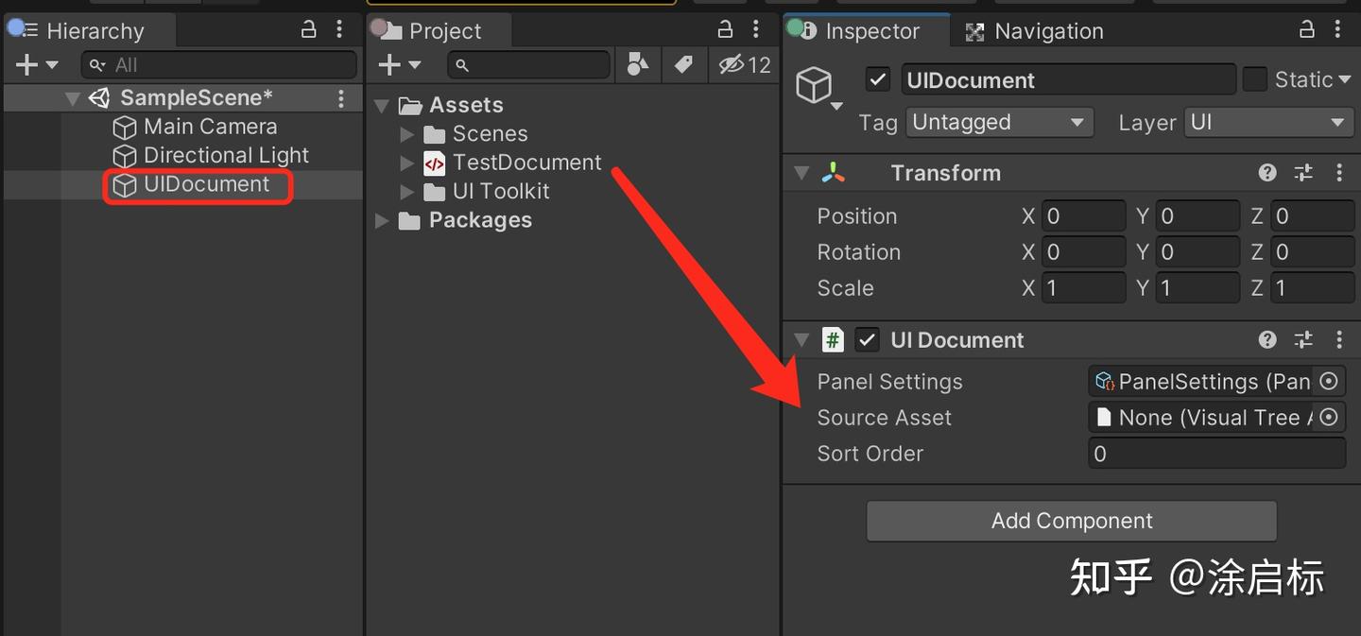This screenshot has width=1361, height=636.
Task: Open the Tag dropdown set to Untagged
Action: 999,122
